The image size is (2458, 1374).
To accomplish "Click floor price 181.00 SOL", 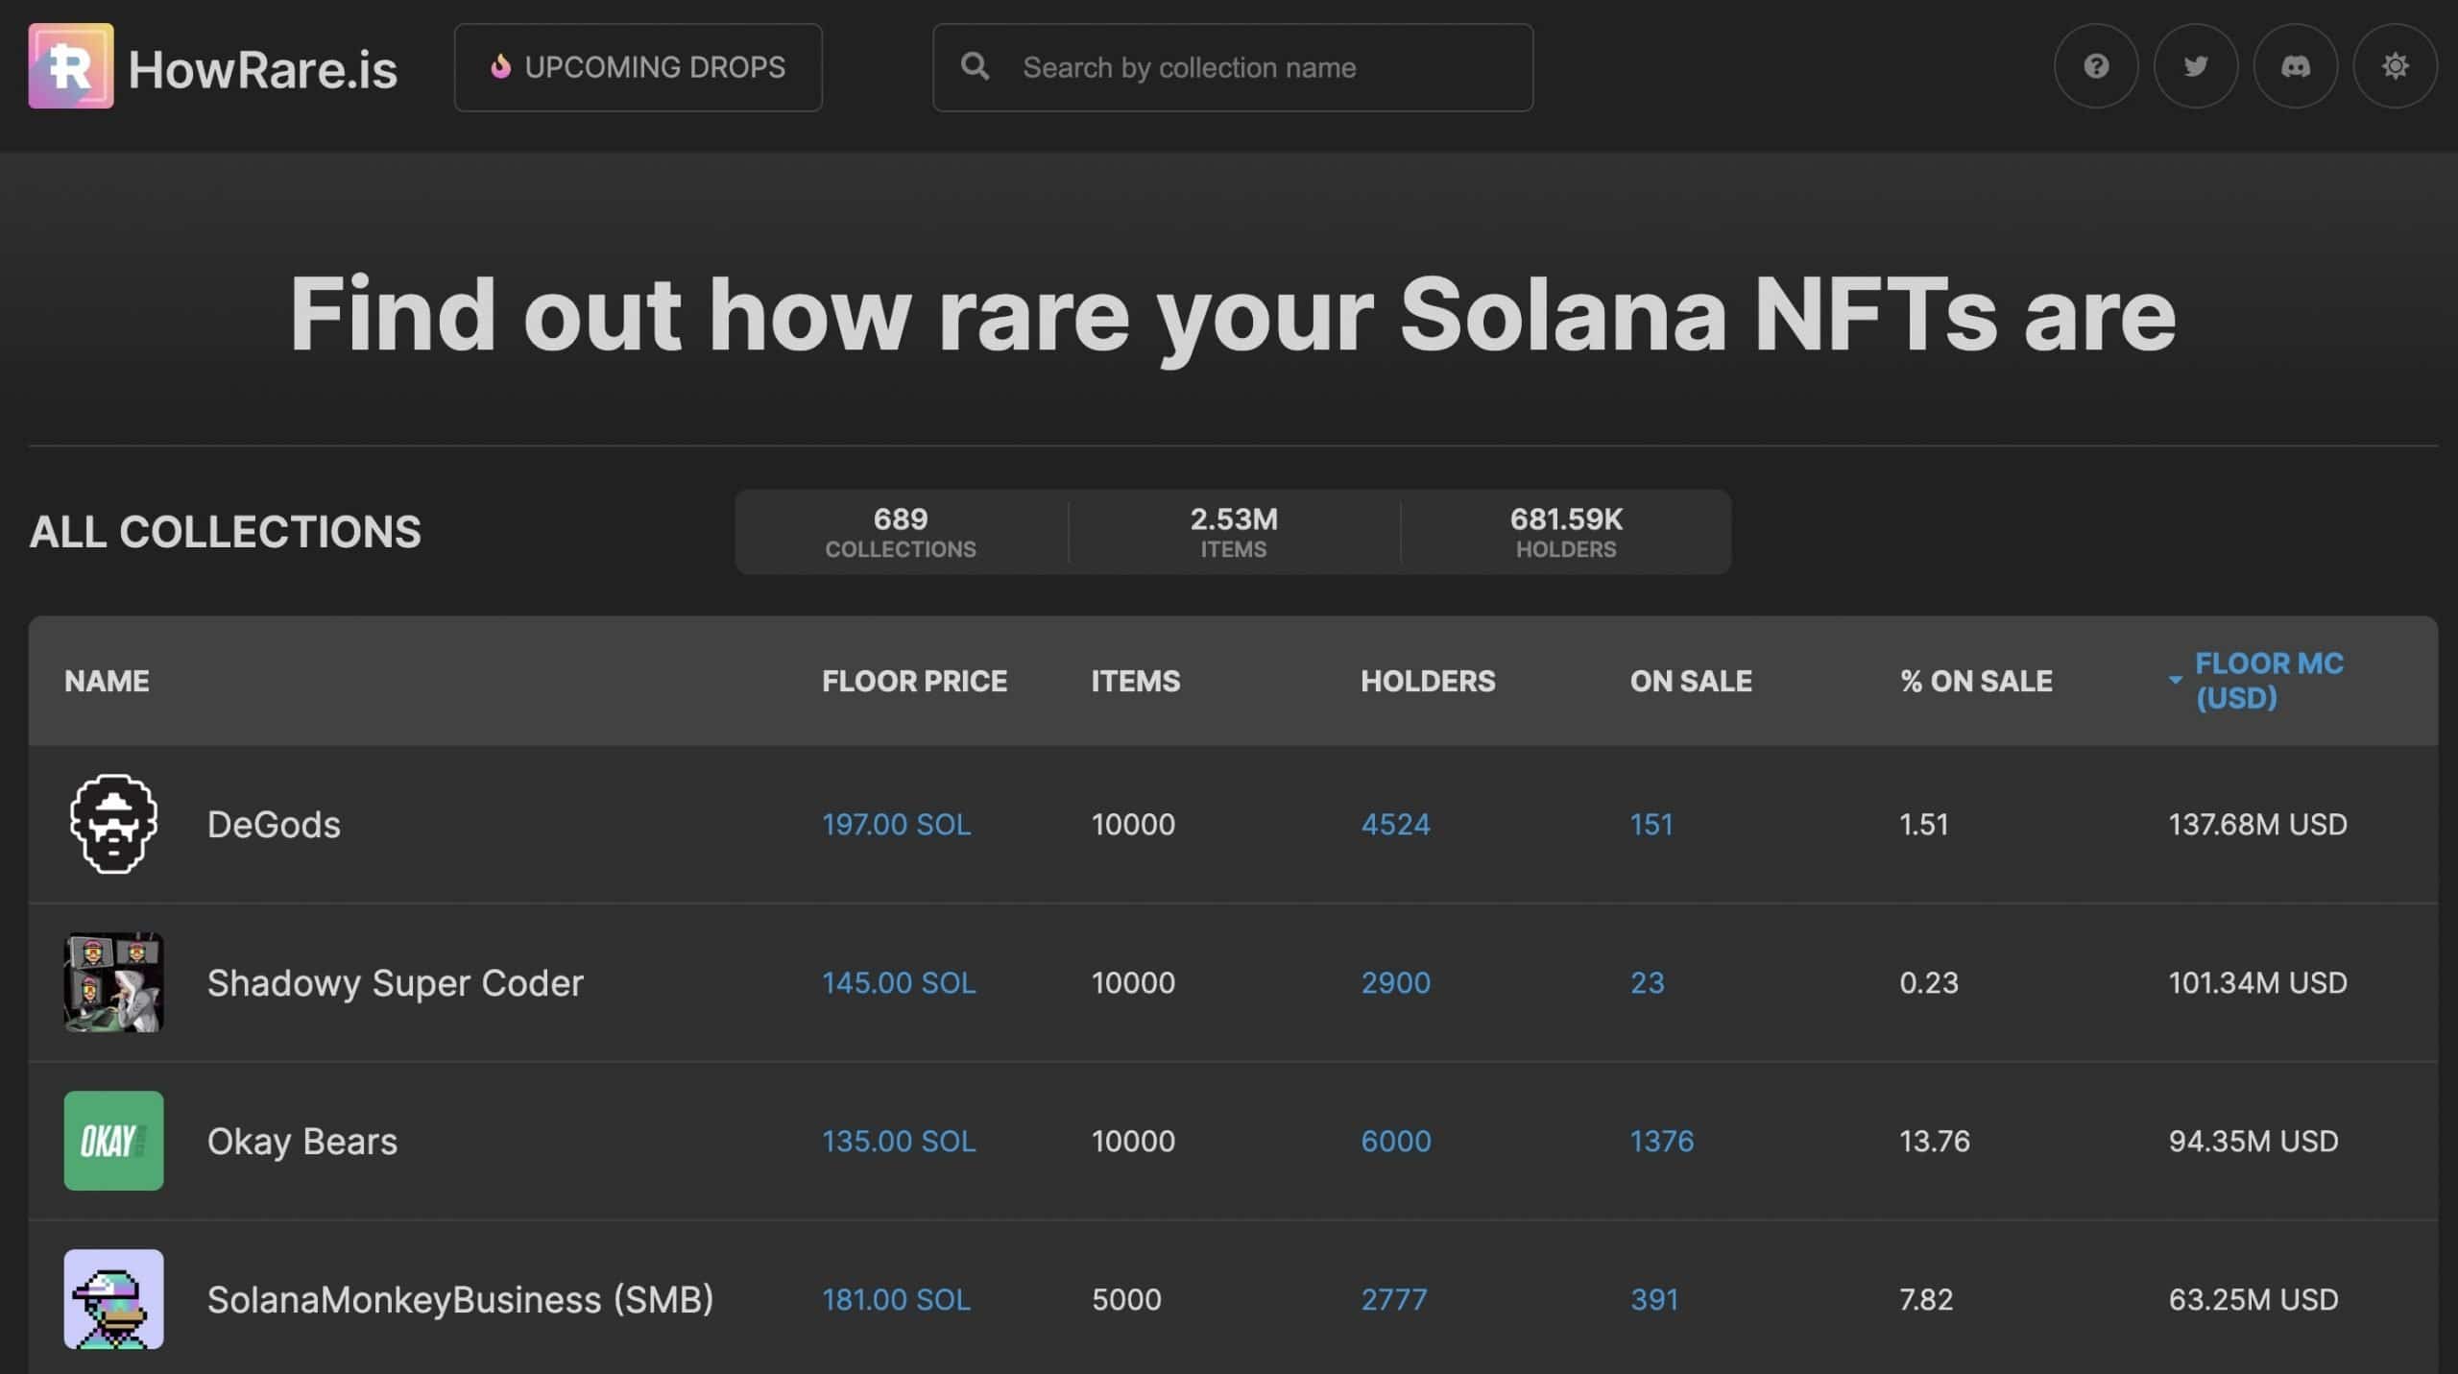I will coord(896,1300).
